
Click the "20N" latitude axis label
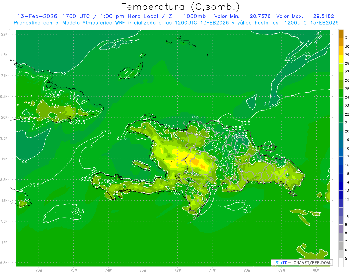click(x=5, y=117)
